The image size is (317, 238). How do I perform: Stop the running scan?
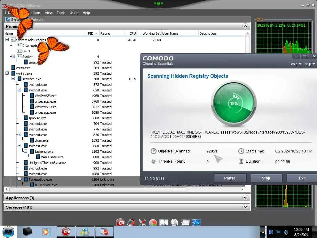pos(266,178)
